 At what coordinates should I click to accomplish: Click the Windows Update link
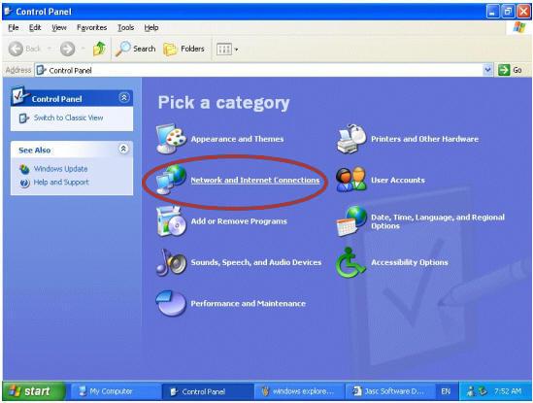tap(60, 169)
